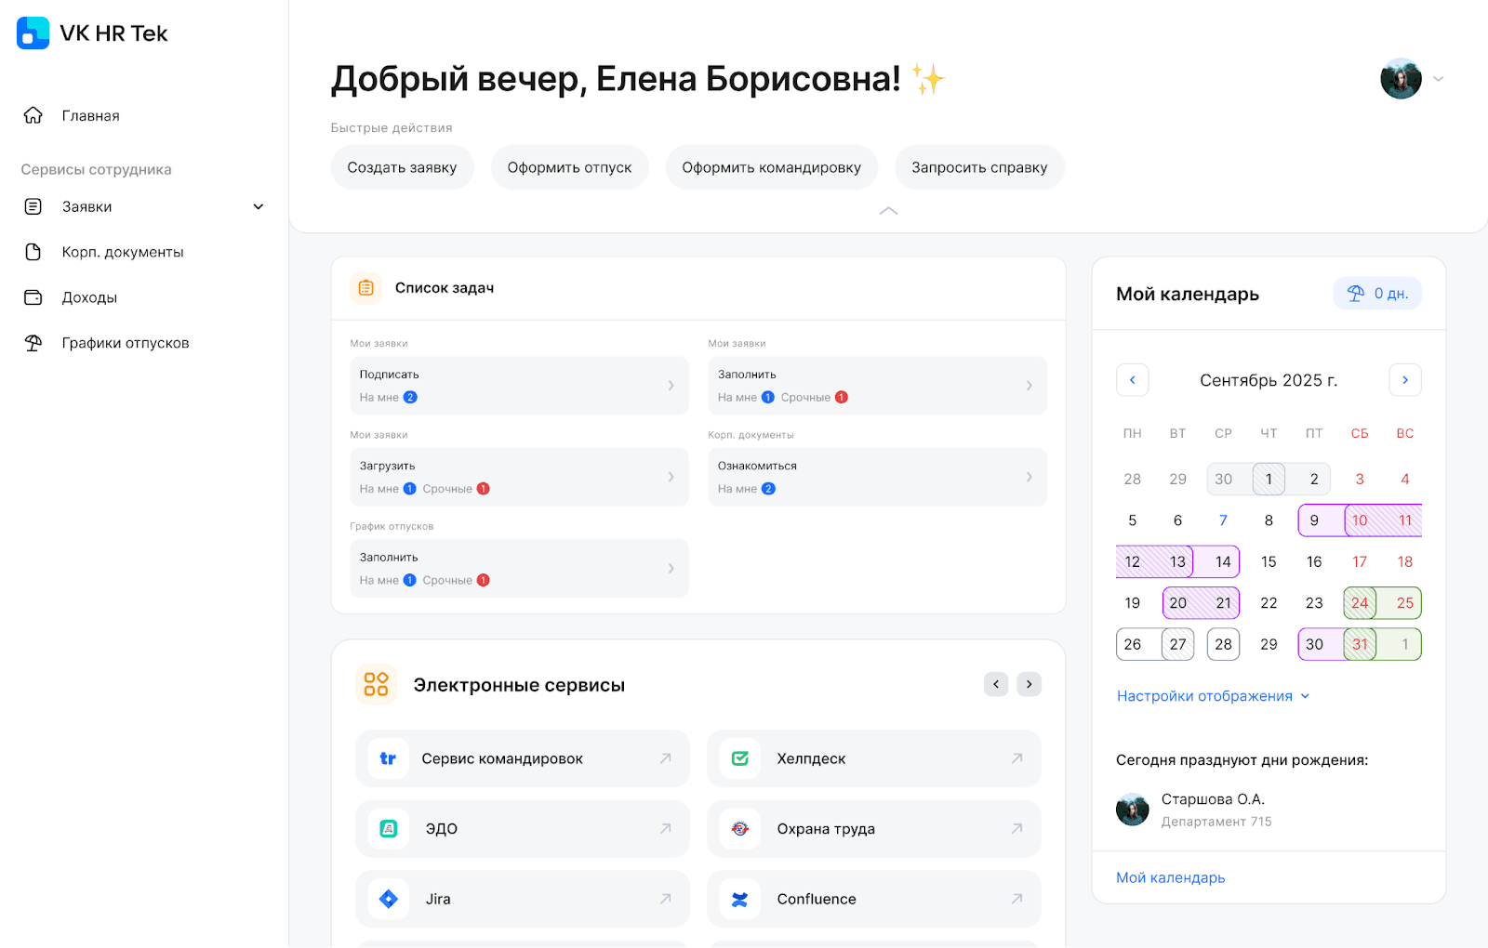Click the Хелпдеск checkmark icon
This screenshot has width=1488, height=948.
[740, 758]
